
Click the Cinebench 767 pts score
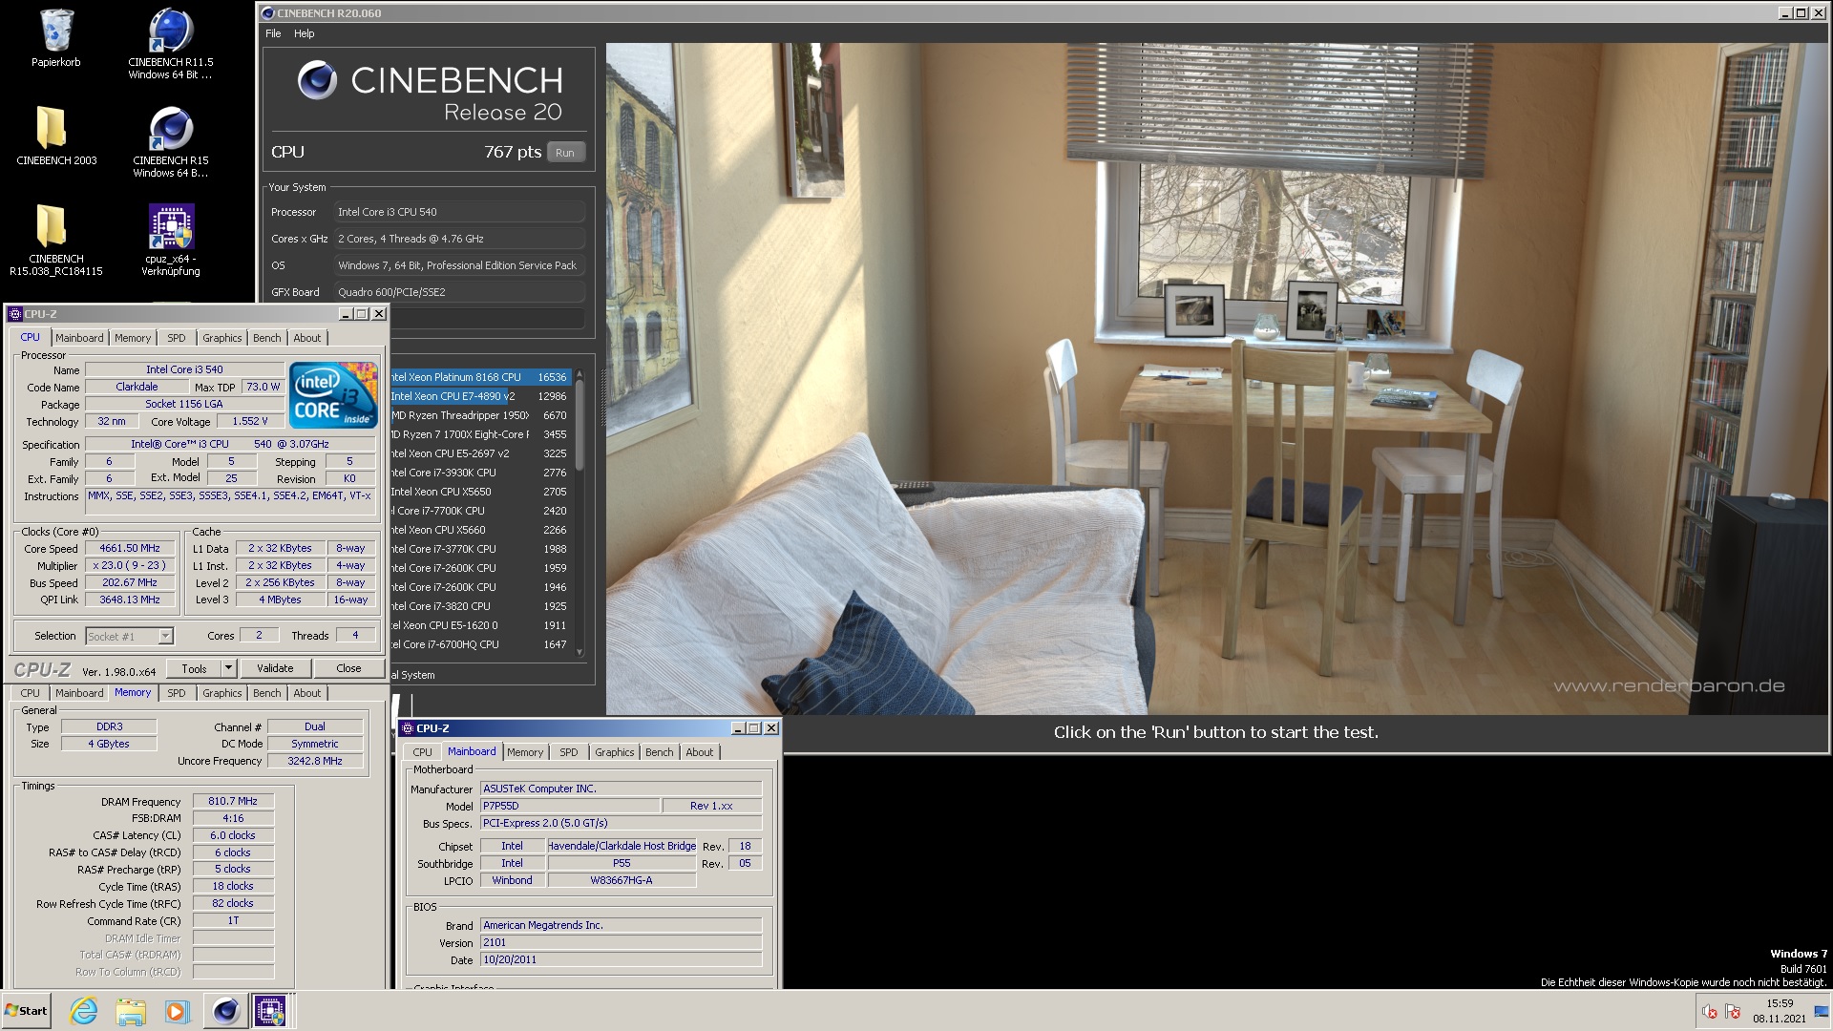click(x=513, y=152)
